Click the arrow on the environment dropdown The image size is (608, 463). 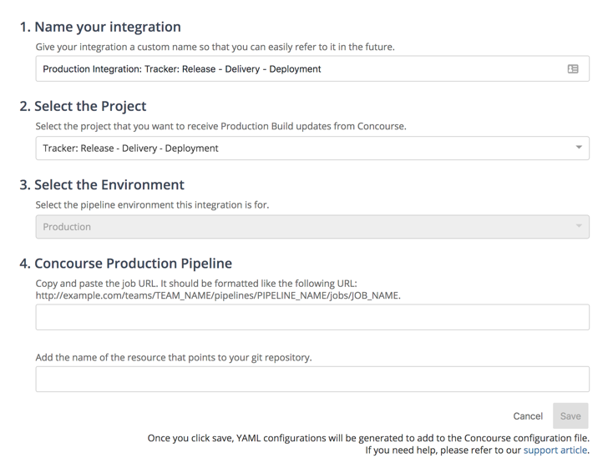click(x=579, y=226)
